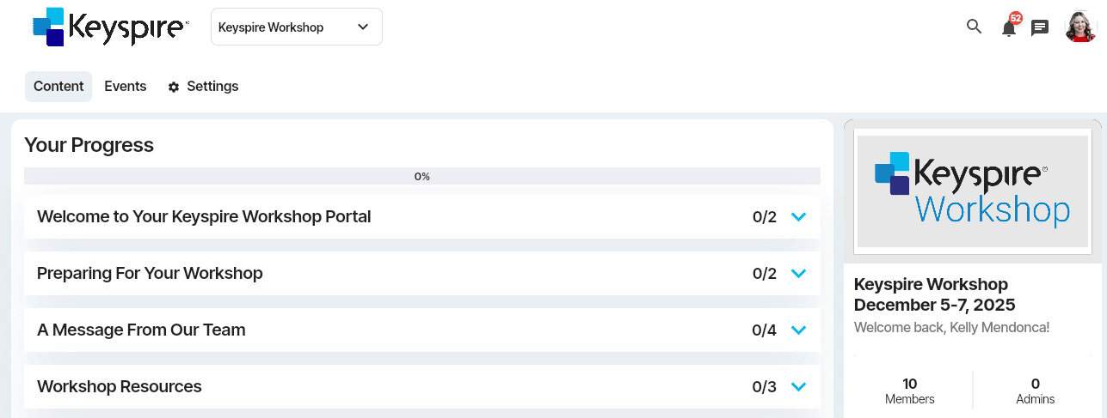Click the Your Progress 0% bar
1107x418 pixels.
(x=421, y=177)
